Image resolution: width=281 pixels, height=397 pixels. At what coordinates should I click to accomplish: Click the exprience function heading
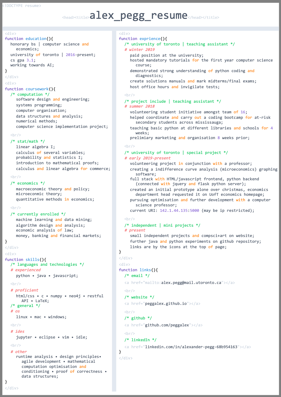150,39
